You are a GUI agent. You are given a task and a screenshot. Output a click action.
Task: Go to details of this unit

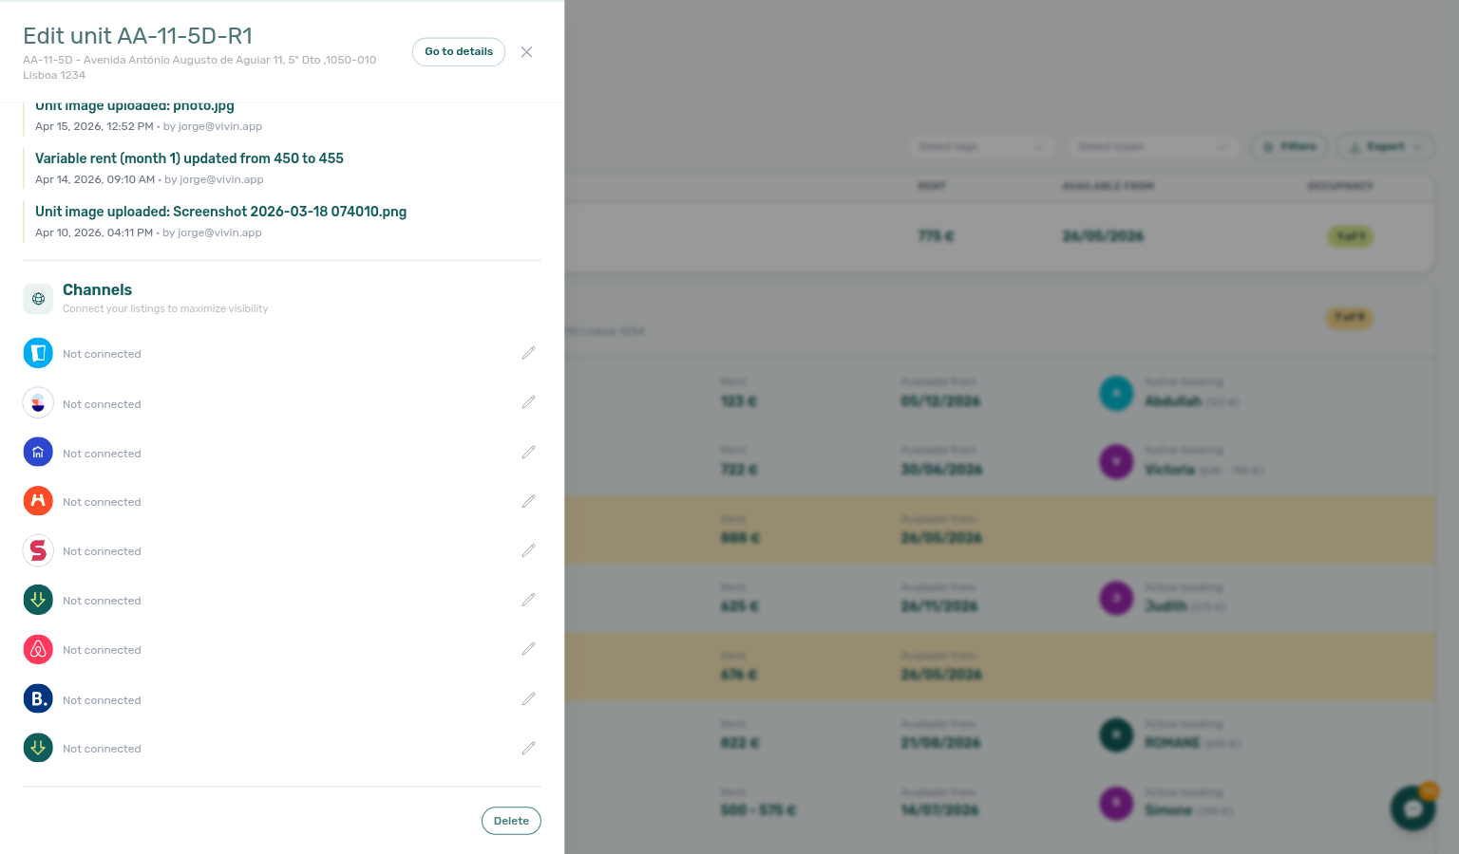pos(459,52)
